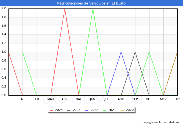Select the 2022 legend label
The image size is (183, 127).
point(94,110)
